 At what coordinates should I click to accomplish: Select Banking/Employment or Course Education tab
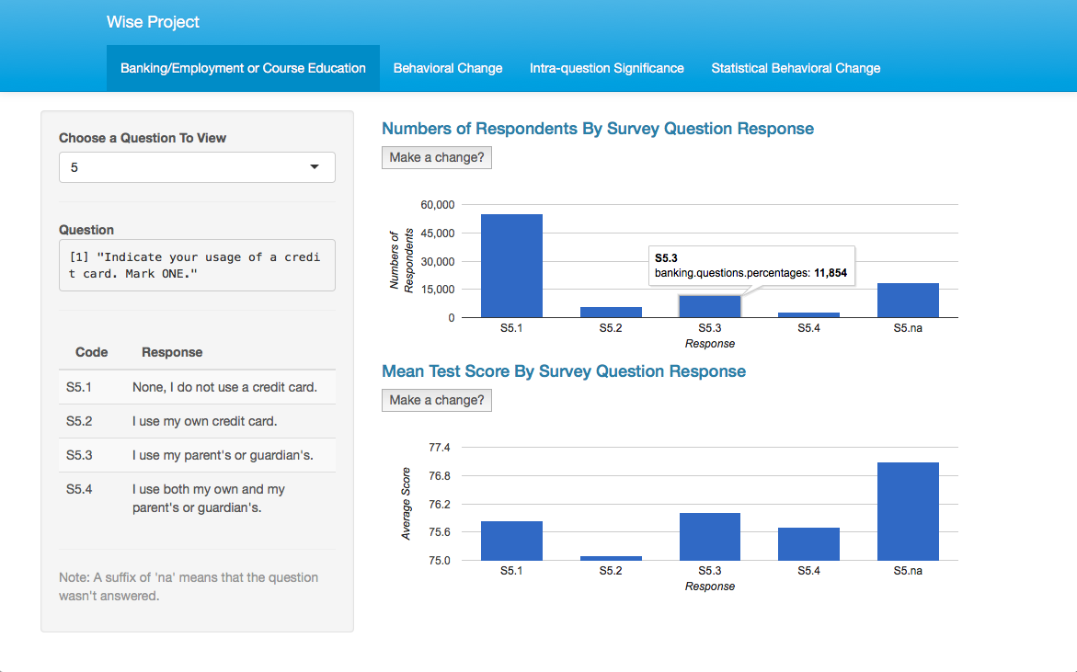pos(243,68)
